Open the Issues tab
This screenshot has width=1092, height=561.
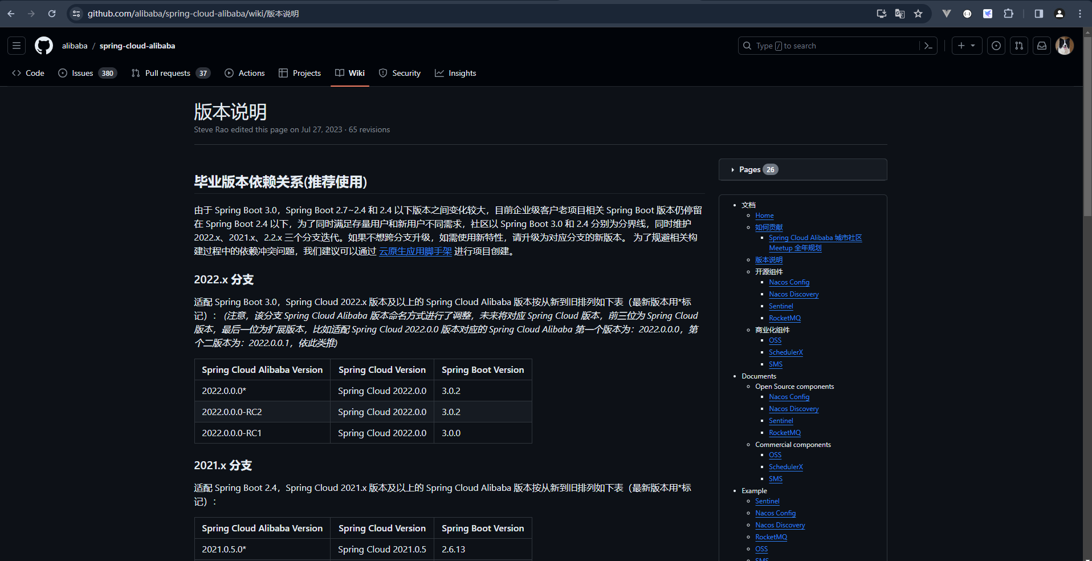click(x=87, y=73)
